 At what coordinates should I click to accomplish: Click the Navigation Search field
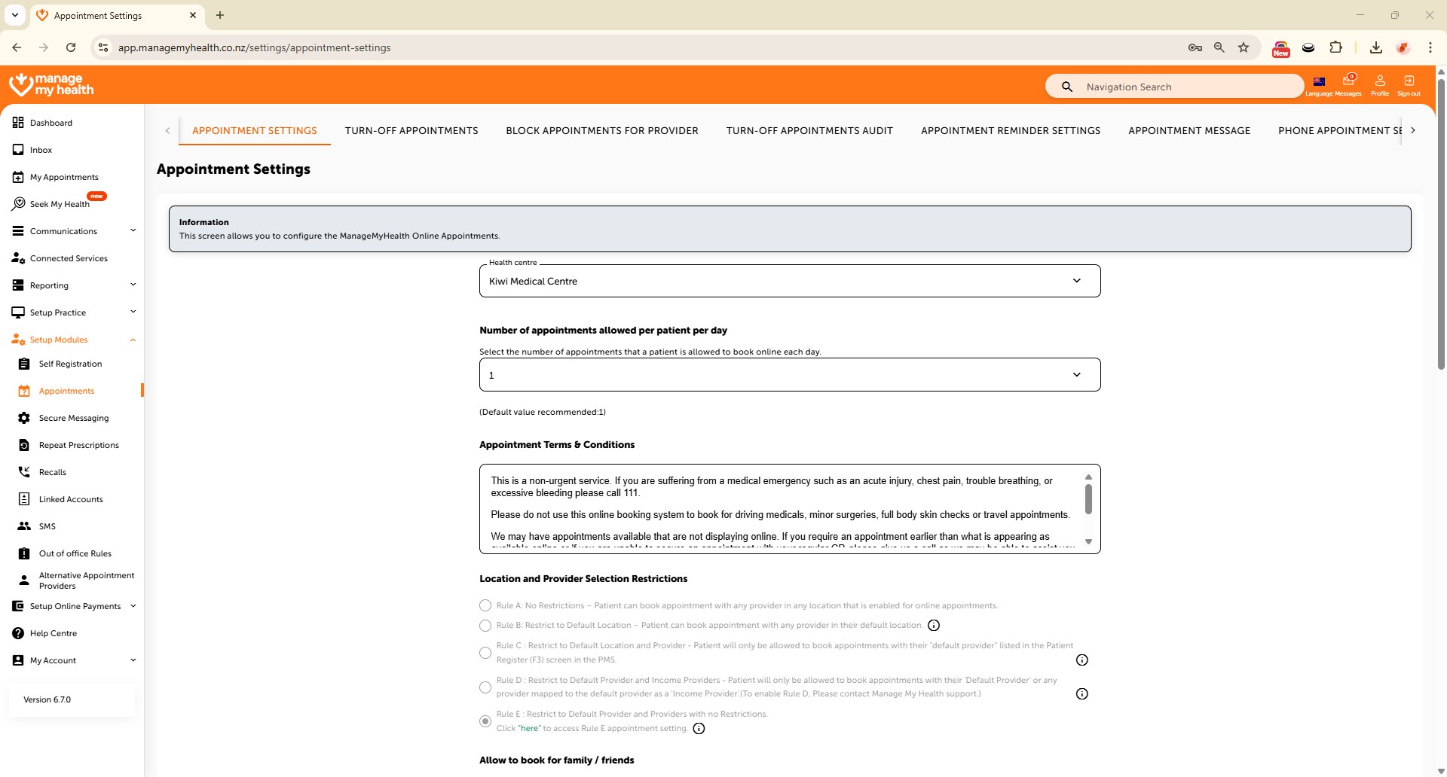1183,87
